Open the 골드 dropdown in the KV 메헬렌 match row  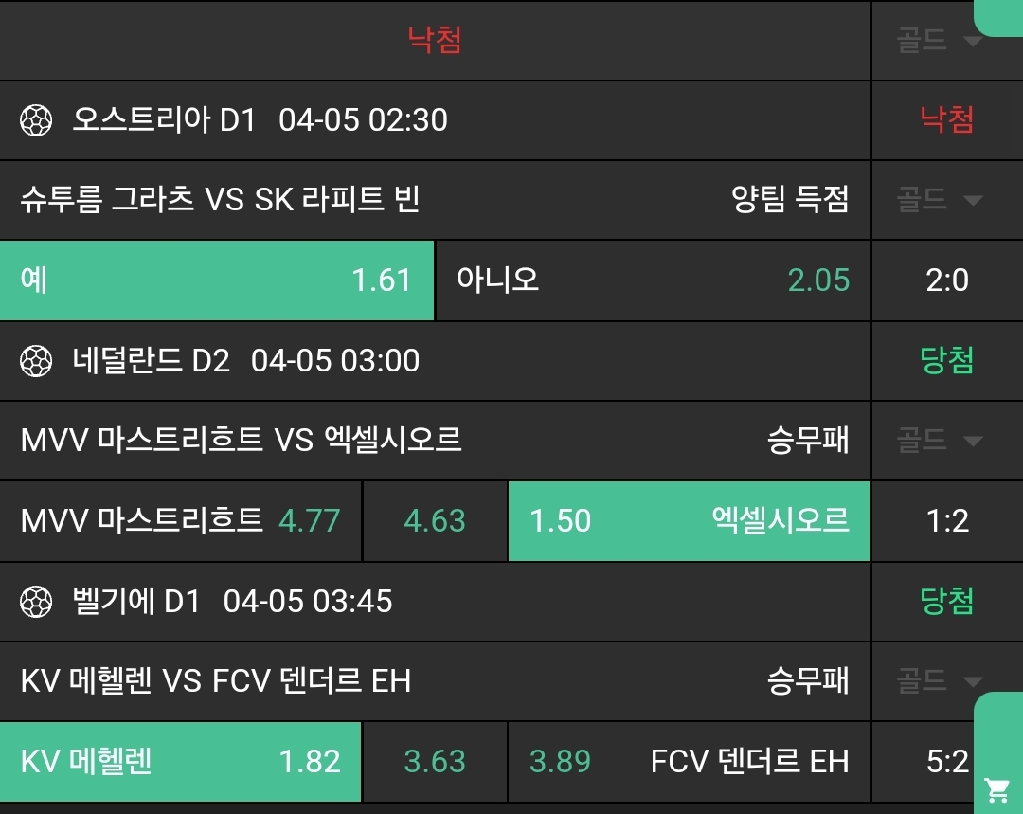(940, 681)
